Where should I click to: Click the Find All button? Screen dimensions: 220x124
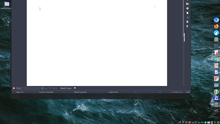tap(55, 88)
